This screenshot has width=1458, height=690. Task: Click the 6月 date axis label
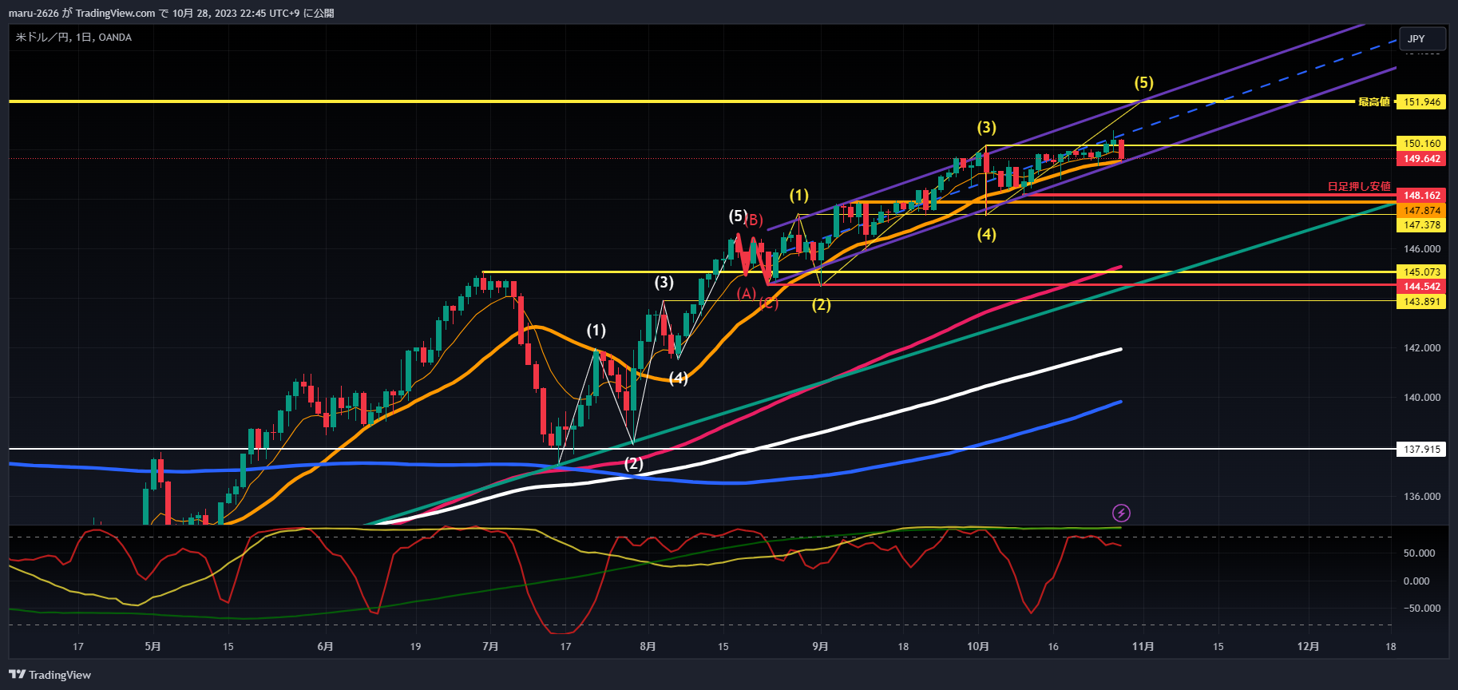(x=325, y=646)
